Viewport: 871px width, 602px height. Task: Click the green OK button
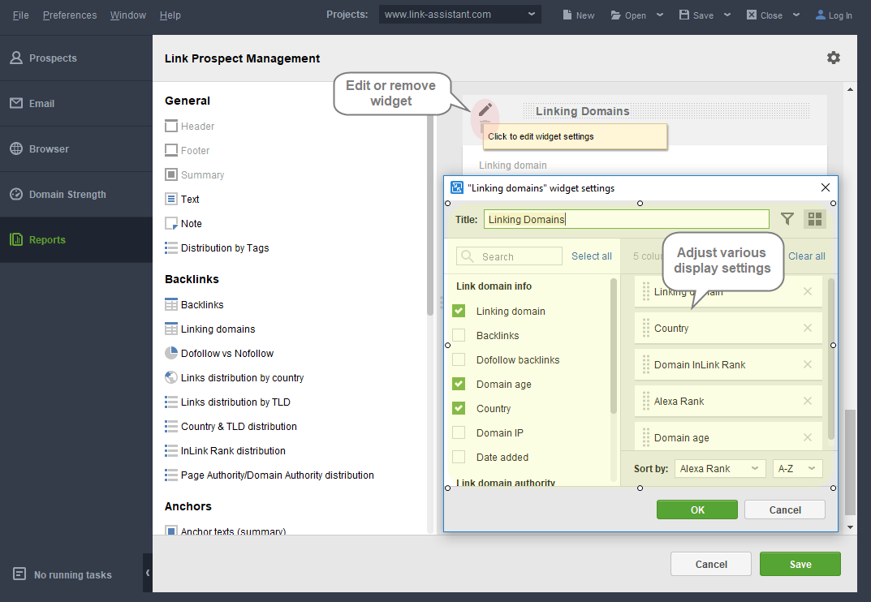click(x=697, y=510)
